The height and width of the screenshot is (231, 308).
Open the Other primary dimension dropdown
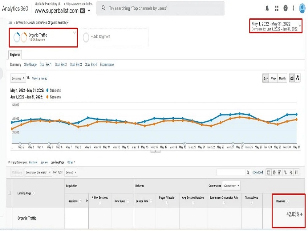click(x=71, y=162)
